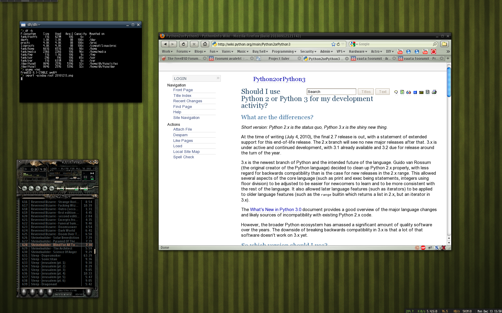
Task: Pause the track in the music player
Action: pyautogui.click(x=38, y=188)
